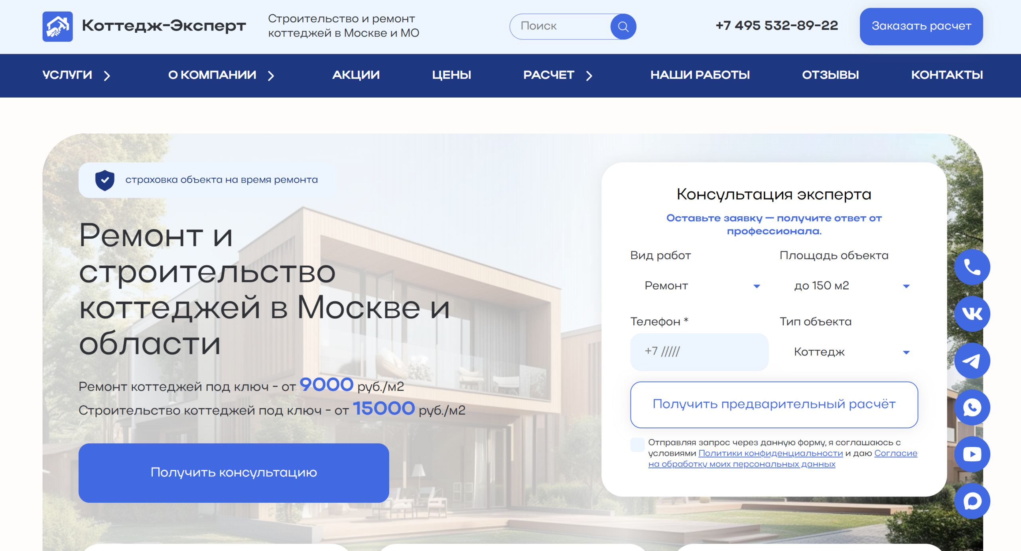This screenshot has width=1021, height=551.
Task: Open the WhatsApp icon in the sidebar
Action: click(972, 407)
